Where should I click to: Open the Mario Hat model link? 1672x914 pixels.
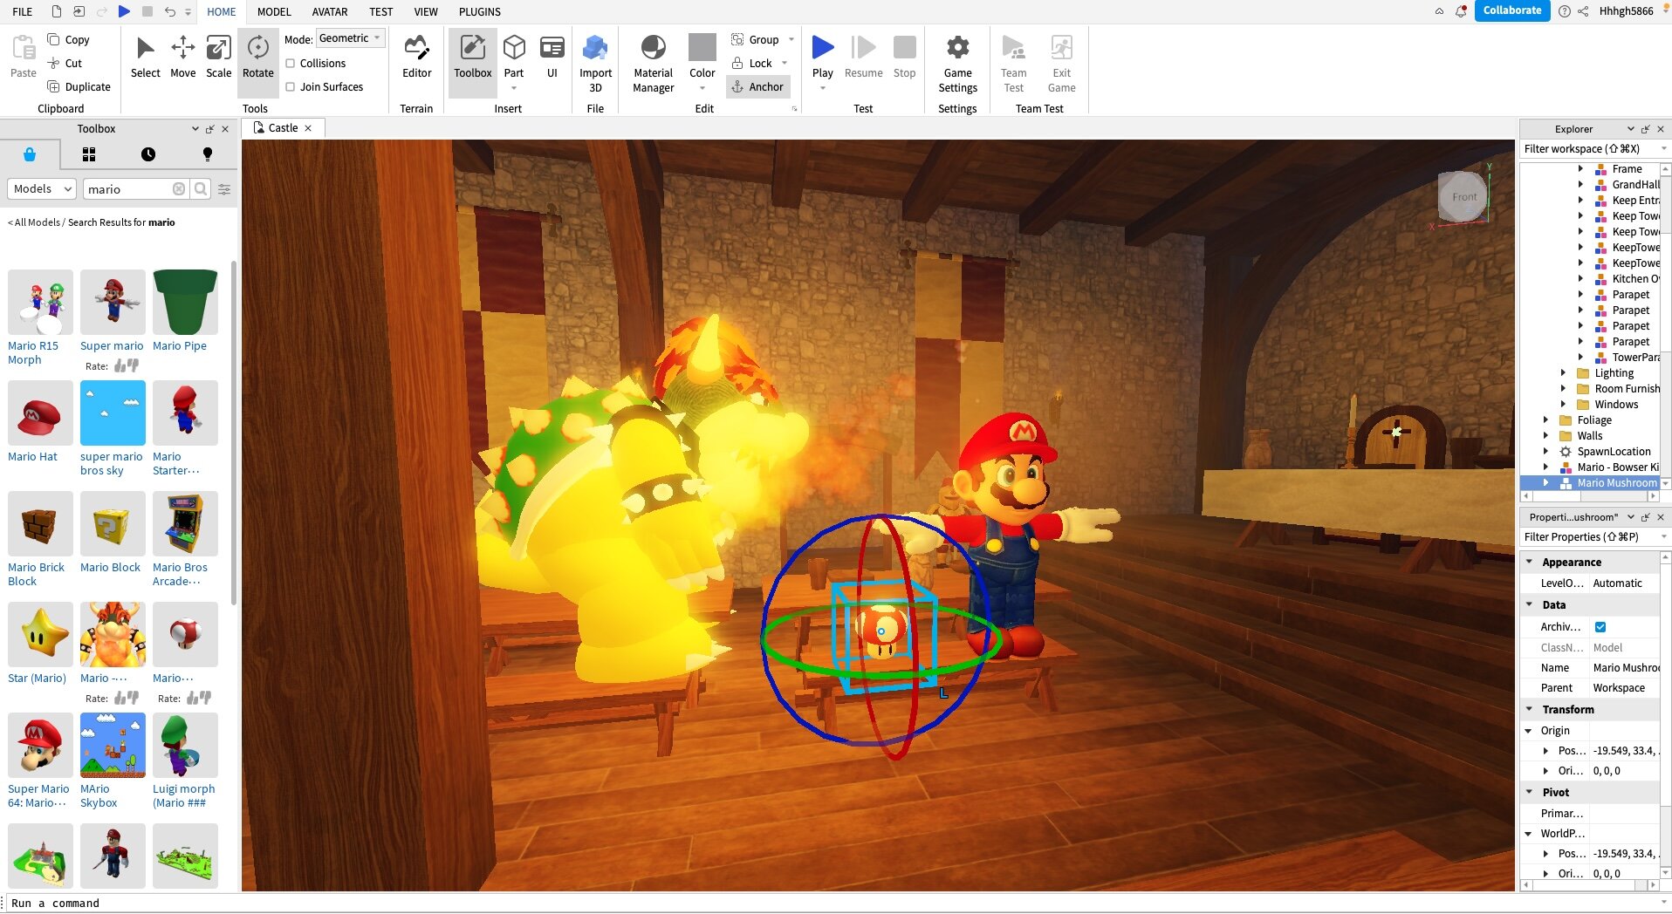pos(32,456)
